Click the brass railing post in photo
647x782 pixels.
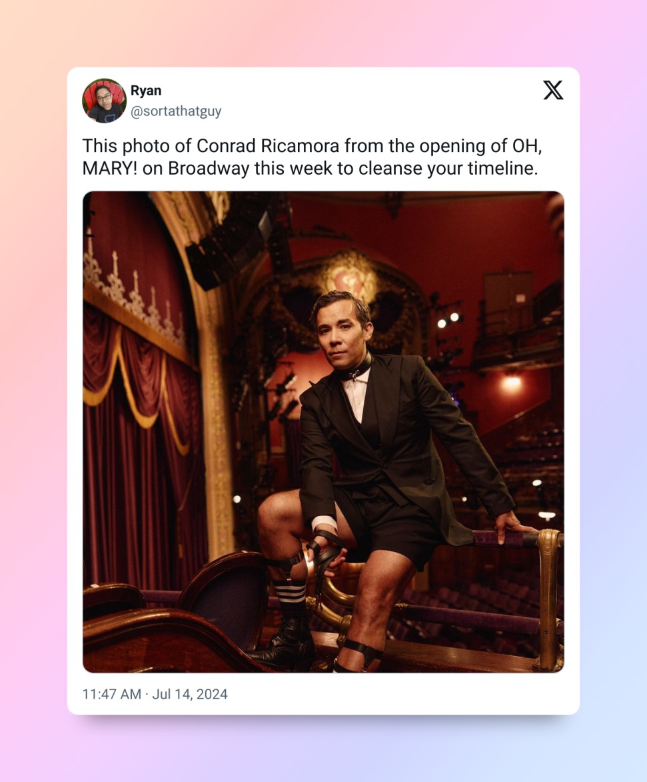[x=549, y=599]
